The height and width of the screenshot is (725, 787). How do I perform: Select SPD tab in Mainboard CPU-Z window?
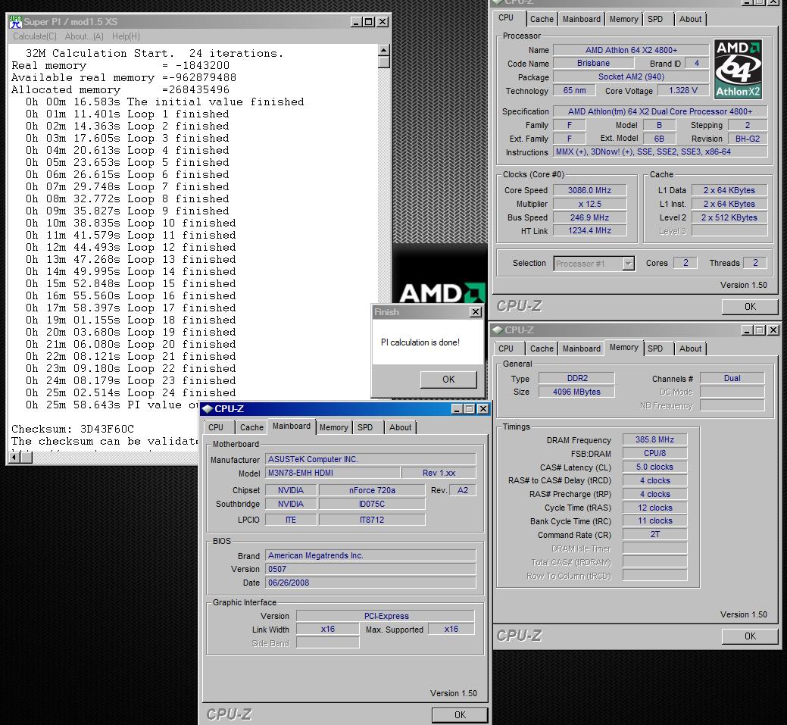(365, 427)
